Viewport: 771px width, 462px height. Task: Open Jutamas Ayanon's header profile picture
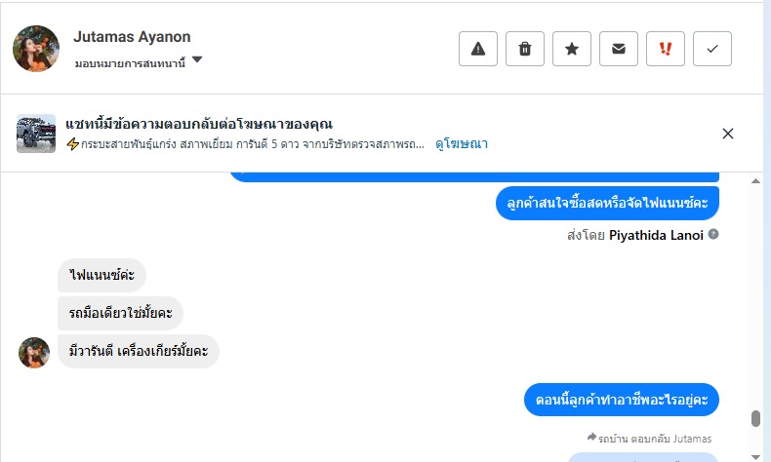pyautogui.click(x=36, y=48)
